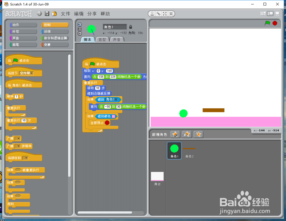Select the 画笔 block category
This screenshot has width=286, height=221.
click(x=23, y=44)
